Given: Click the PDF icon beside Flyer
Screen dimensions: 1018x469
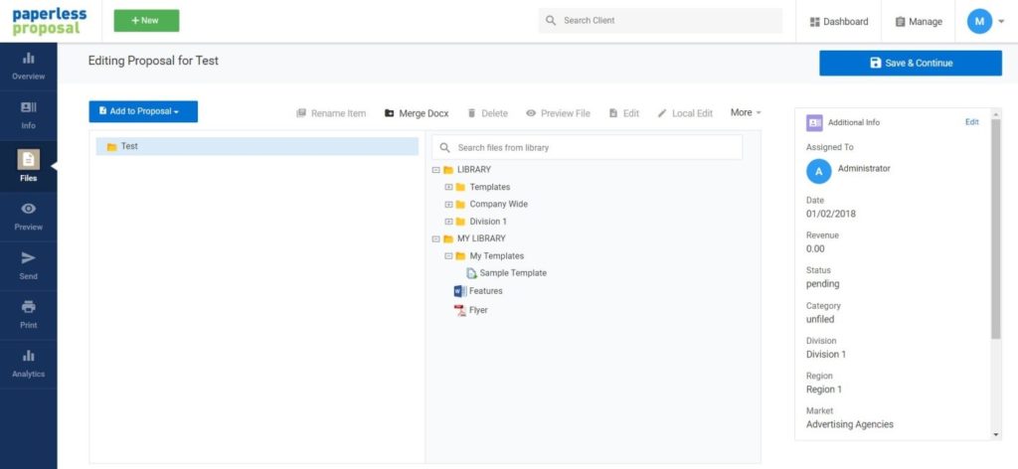Looking at the screenshot, I should [x=460, y=311].
